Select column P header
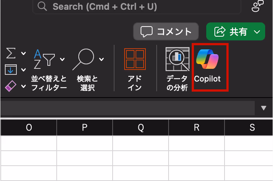 click(x=85, y=128)
